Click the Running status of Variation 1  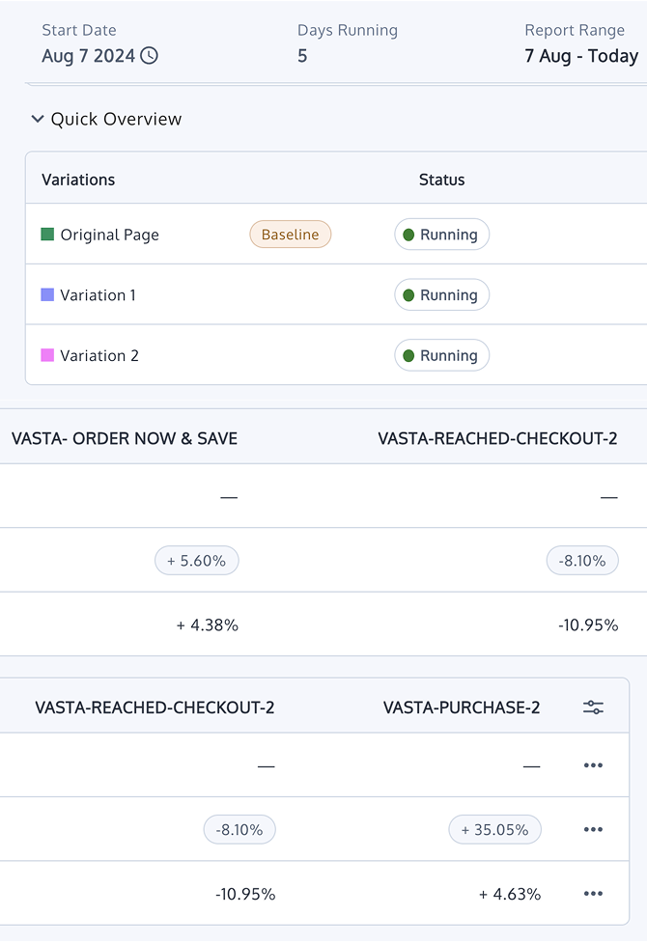(x=441, y=294)
